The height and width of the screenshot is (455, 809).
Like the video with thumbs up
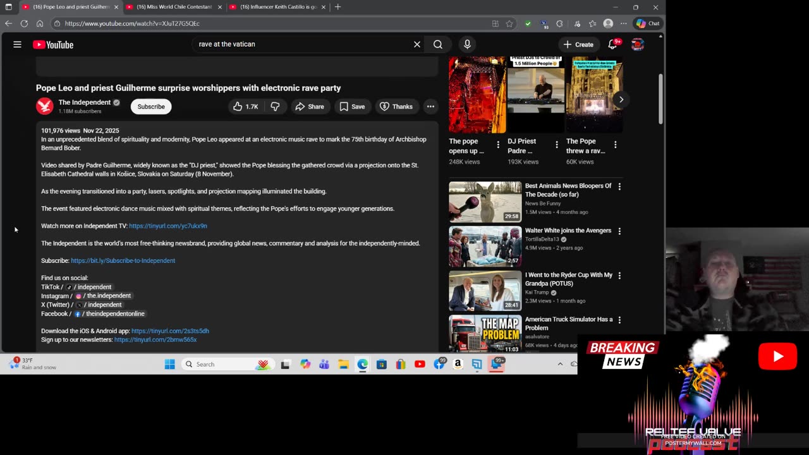245,107
